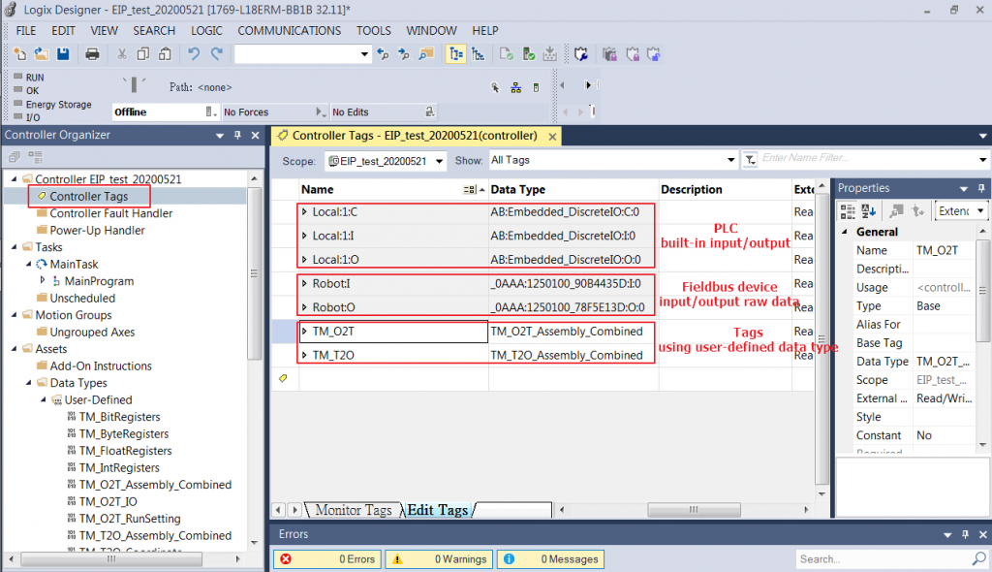
Task: Click the Open project folder icon
Action: (42, 54)
